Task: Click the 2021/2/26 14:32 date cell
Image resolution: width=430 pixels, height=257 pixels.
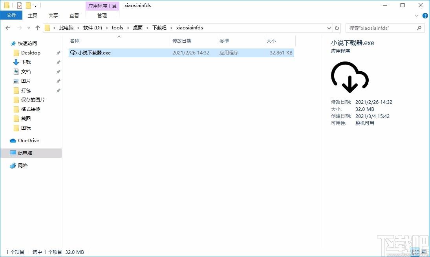Action: pos(190,53)
